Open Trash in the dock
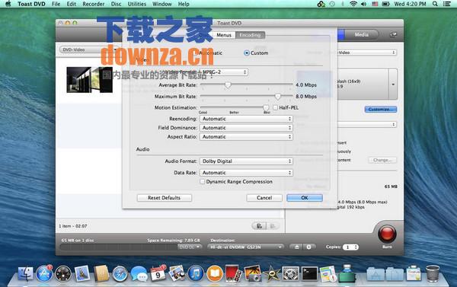The height and width of the screenshot is (287, 457). tap(433, 273)
